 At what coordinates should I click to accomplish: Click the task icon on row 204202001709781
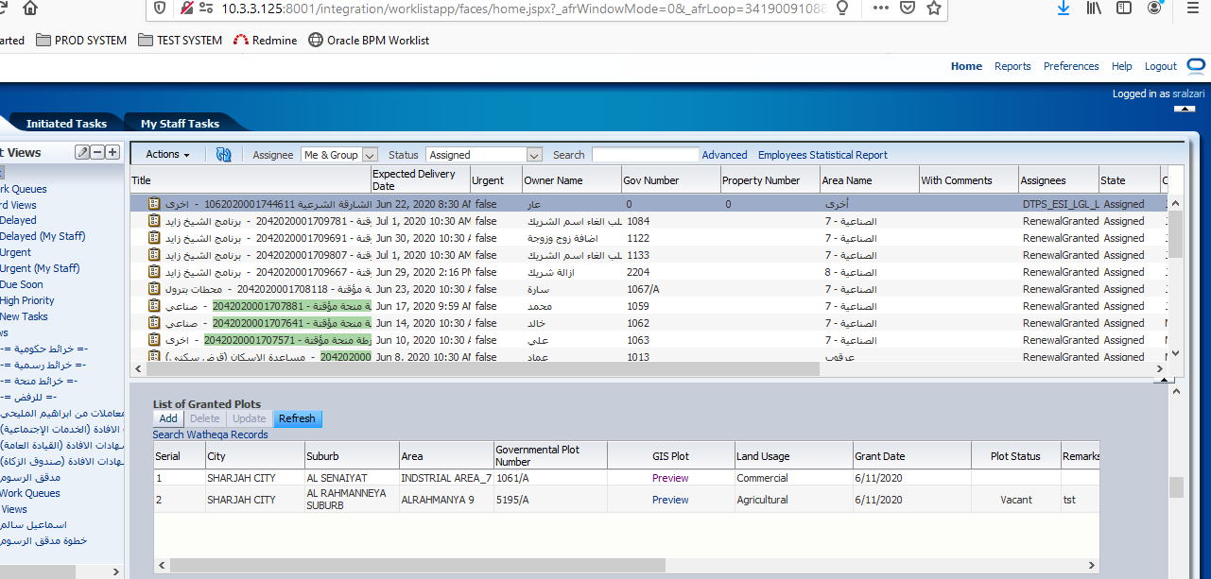154,221
